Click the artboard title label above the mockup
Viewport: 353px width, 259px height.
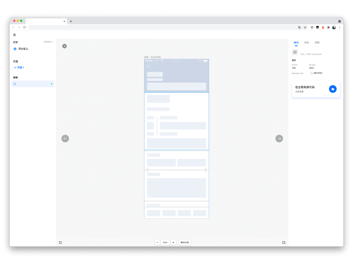tap(152, 57)
